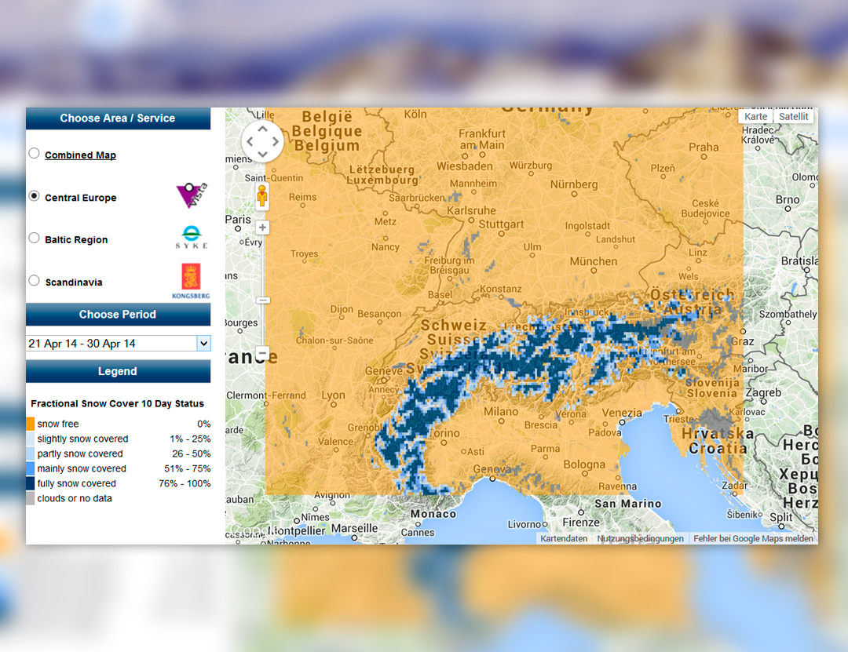
Task: Click the fully snow covered legend swatch
Action: [30, 483]
